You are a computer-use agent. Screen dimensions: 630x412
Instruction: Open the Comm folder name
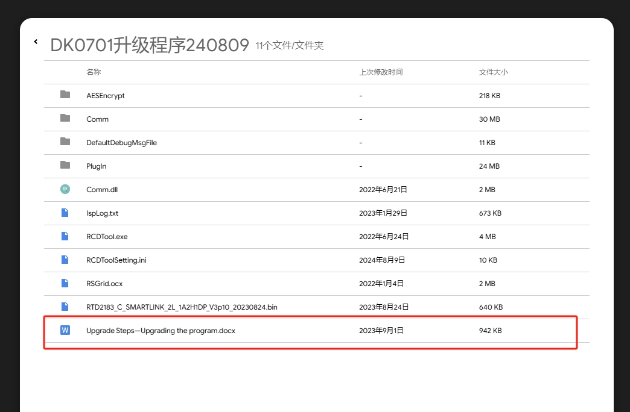(x=98, y=119)
